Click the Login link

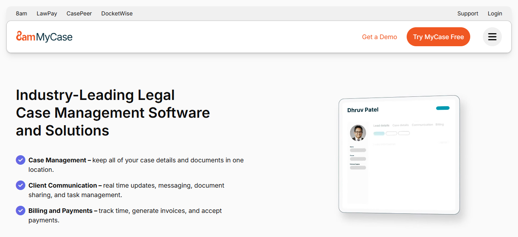click(495, 13)
